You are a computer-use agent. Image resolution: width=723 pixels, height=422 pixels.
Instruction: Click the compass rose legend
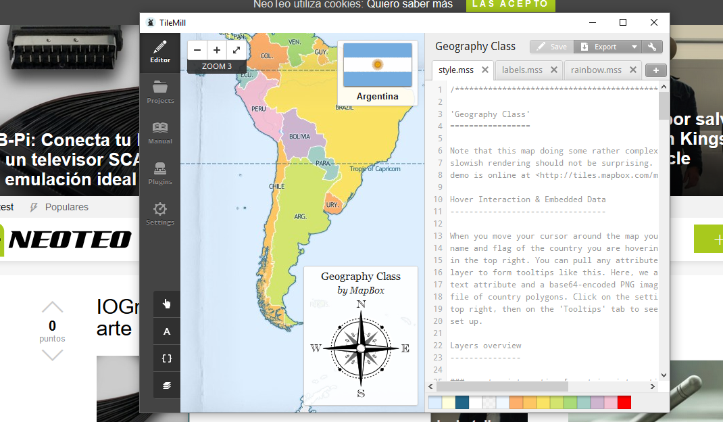361,348
